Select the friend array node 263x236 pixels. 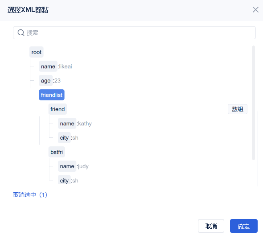coord(58,109)
